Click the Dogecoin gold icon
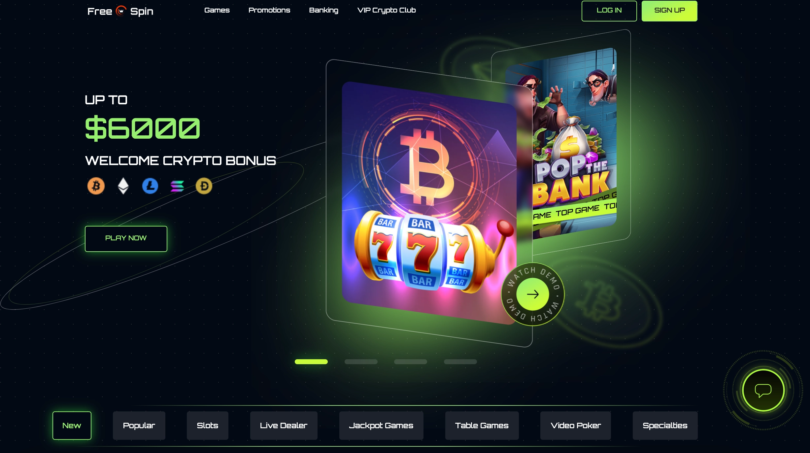This screenshot has width=810, height=453. (204, 186)
